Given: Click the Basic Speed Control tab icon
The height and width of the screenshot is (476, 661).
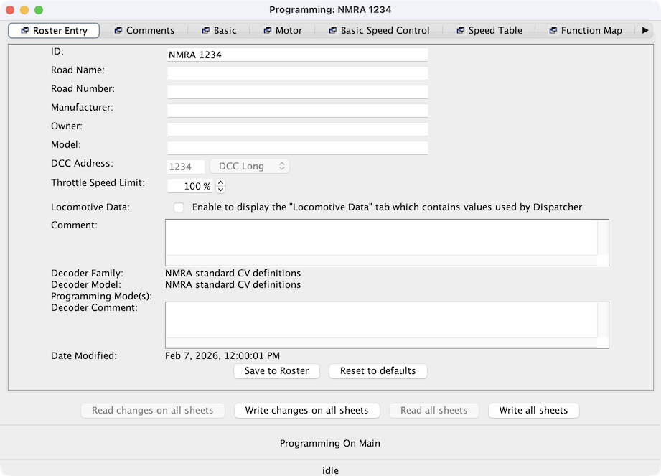Looking at the screenshot, I should tap(332, 31).
